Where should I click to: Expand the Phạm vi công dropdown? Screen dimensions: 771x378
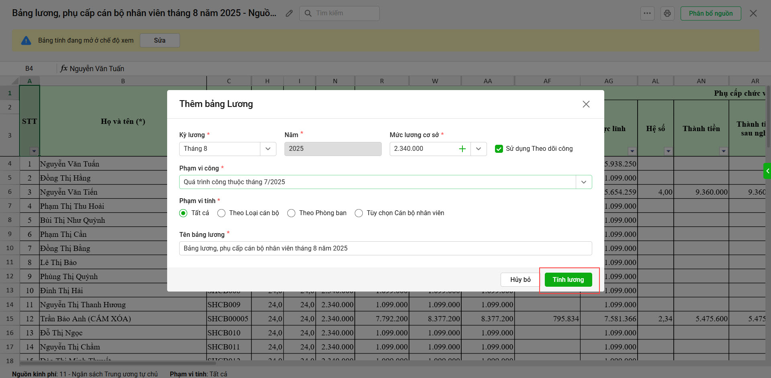[x=583, y=182]
